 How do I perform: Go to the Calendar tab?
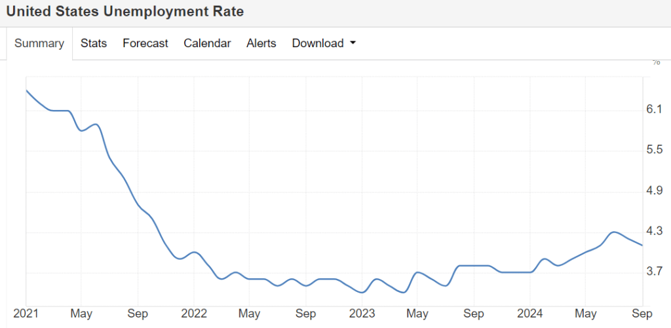207,44
